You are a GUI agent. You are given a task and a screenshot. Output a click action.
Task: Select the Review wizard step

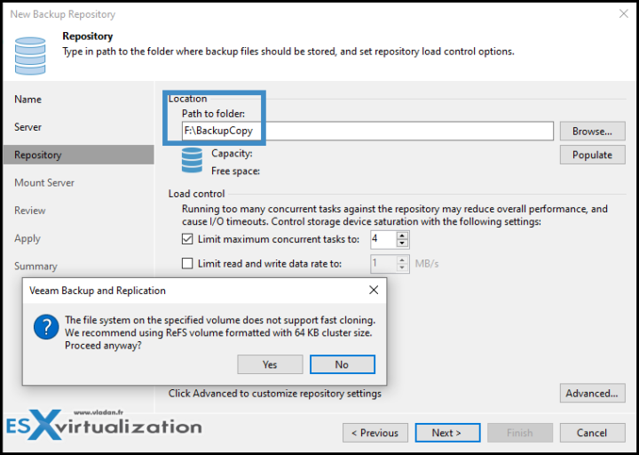pyautogui.click(x=30, y=210)
